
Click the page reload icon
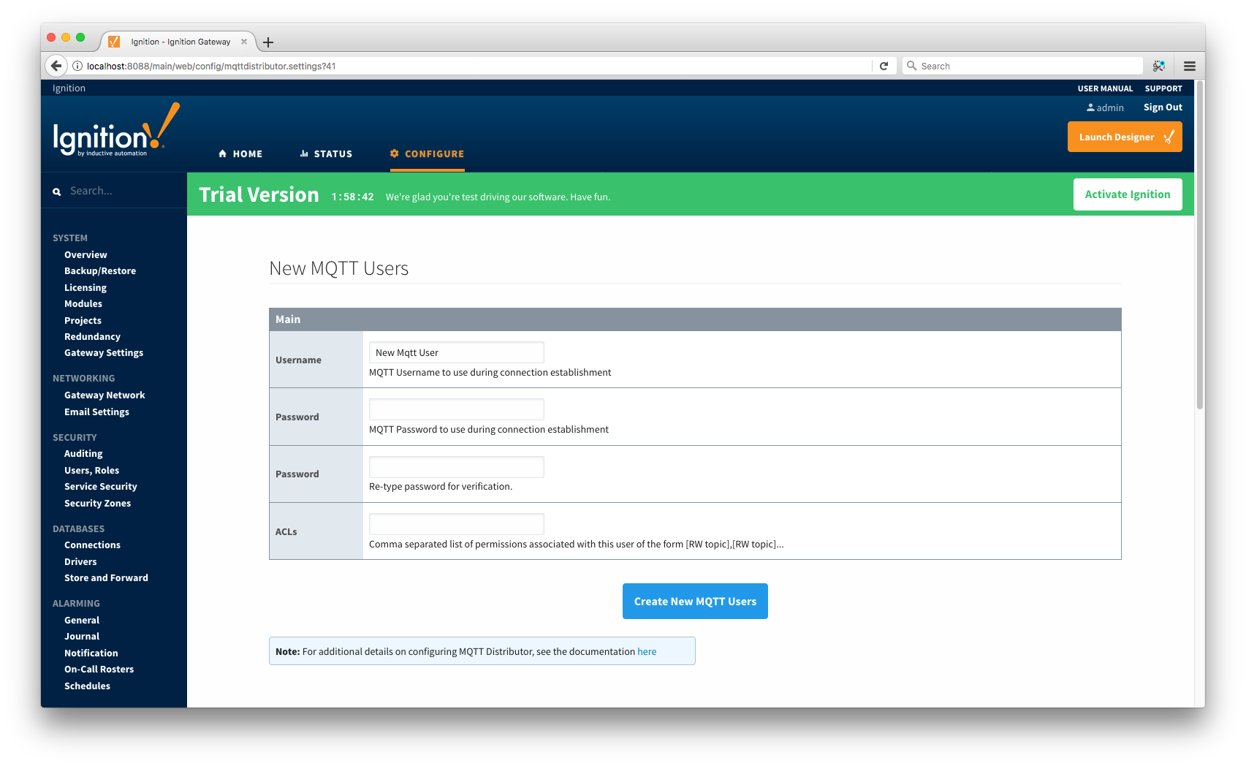(884, 66)
